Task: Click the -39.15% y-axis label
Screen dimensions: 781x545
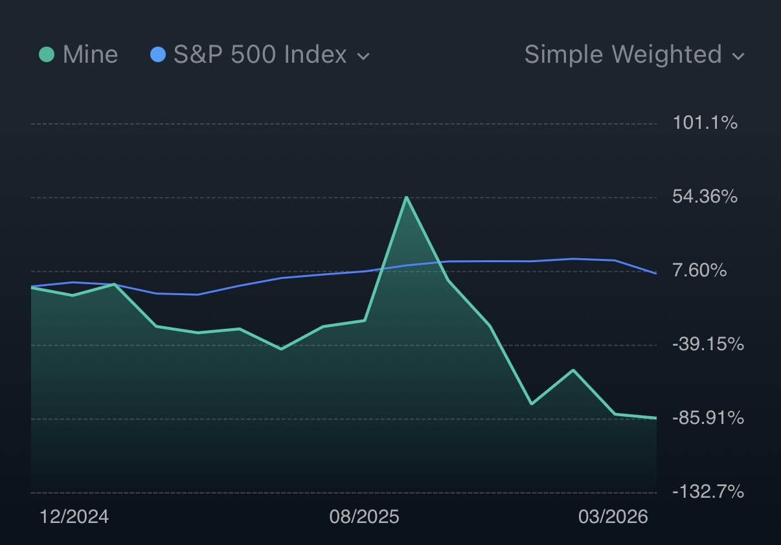Action: (x=707, y=344)
